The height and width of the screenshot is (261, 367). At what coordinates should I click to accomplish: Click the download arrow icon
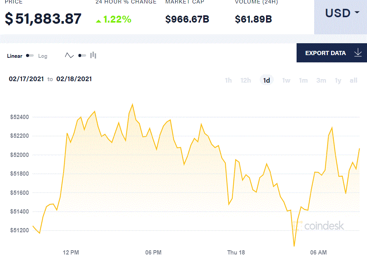pyautogui.click(x=358, y=53)
